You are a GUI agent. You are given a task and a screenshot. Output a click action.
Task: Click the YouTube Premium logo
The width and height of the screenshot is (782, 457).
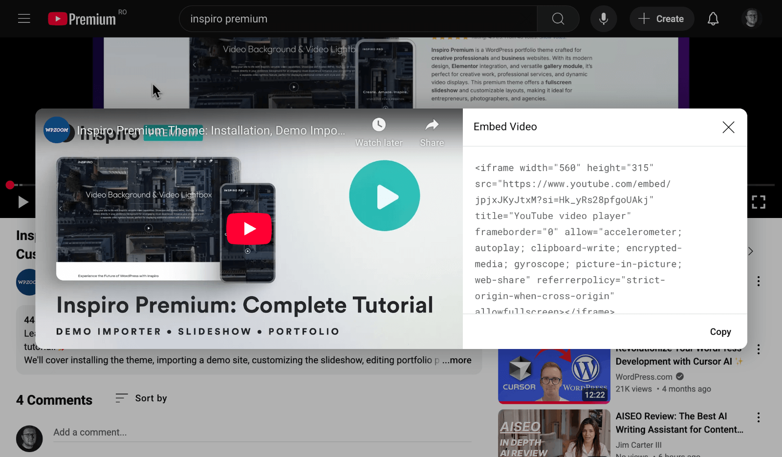coord(82,19)
